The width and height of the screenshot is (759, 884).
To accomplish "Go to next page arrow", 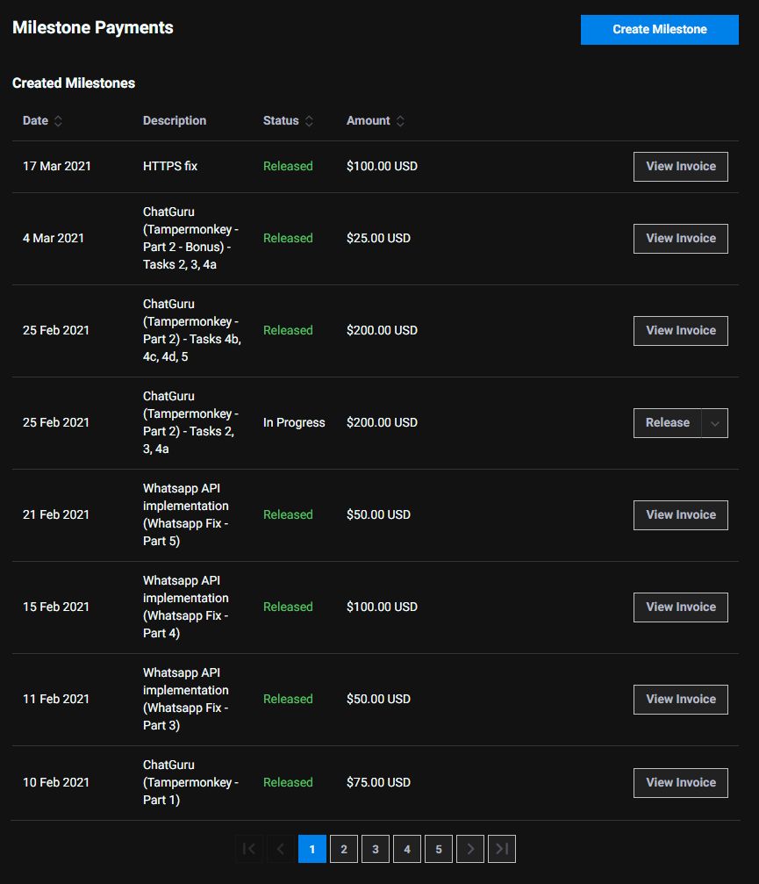I will 470,849.
